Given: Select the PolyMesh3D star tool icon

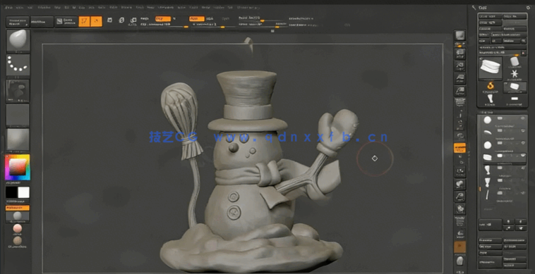Looking at the screenshot, I should click(515, 73).
